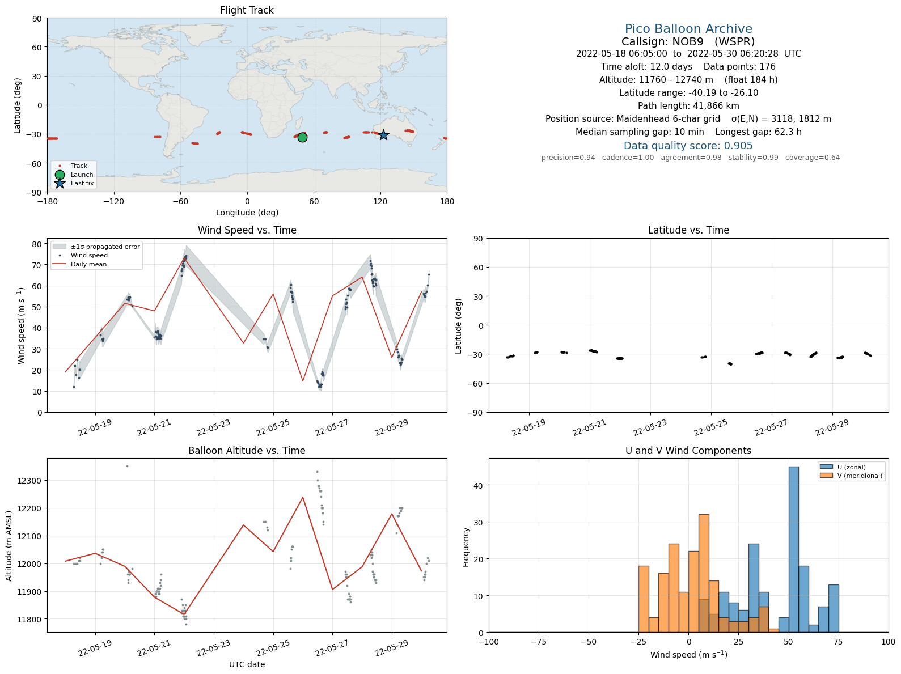Click the blue Last fix star on the map

[383, 135]
